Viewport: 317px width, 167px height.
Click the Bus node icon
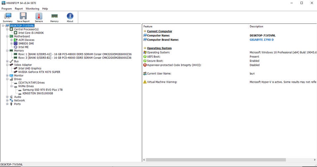(x=11, y=61)
